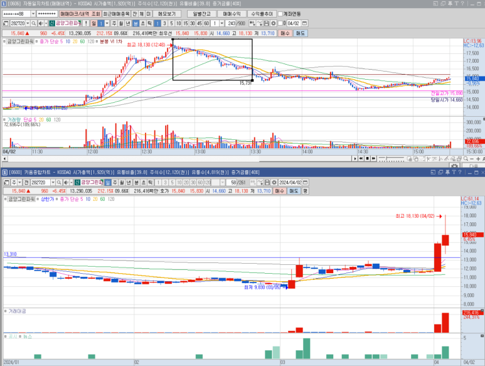The image size is (485, 366).
Task: Click the left scroll arrow under top chart
Action: click(x=4, y=159)
